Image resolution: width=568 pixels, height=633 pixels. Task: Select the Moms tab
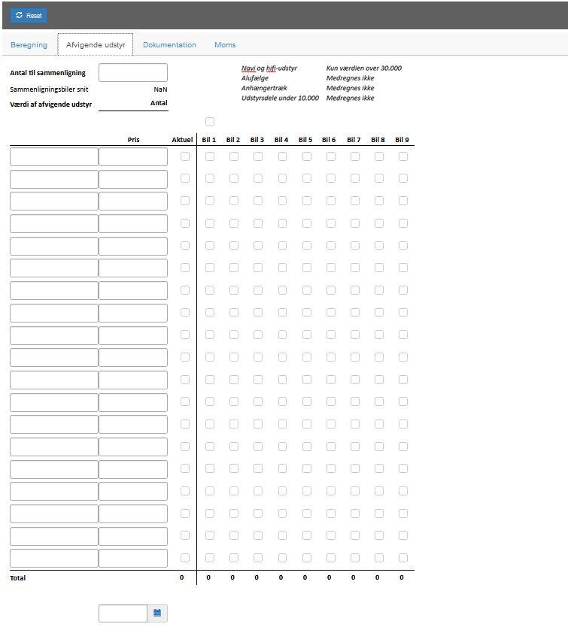225,45
